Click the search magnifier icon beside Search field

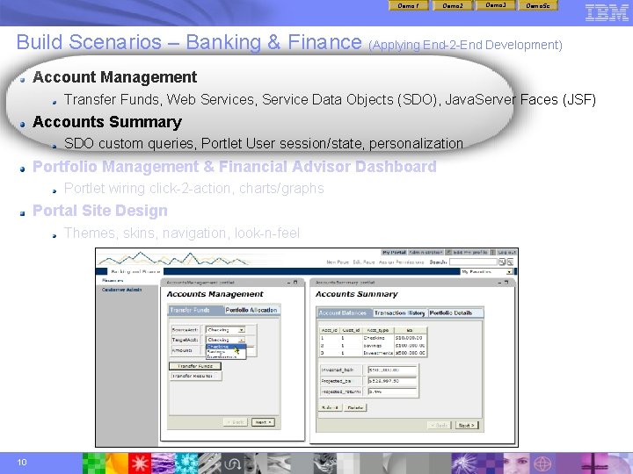[502, 262]
